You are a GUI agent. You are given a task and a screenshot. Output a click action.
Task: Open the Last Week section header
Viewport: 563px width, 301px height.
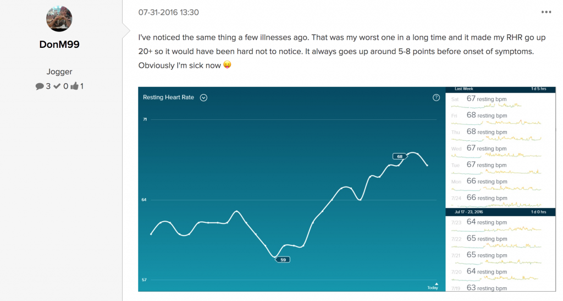click(500, 89)
